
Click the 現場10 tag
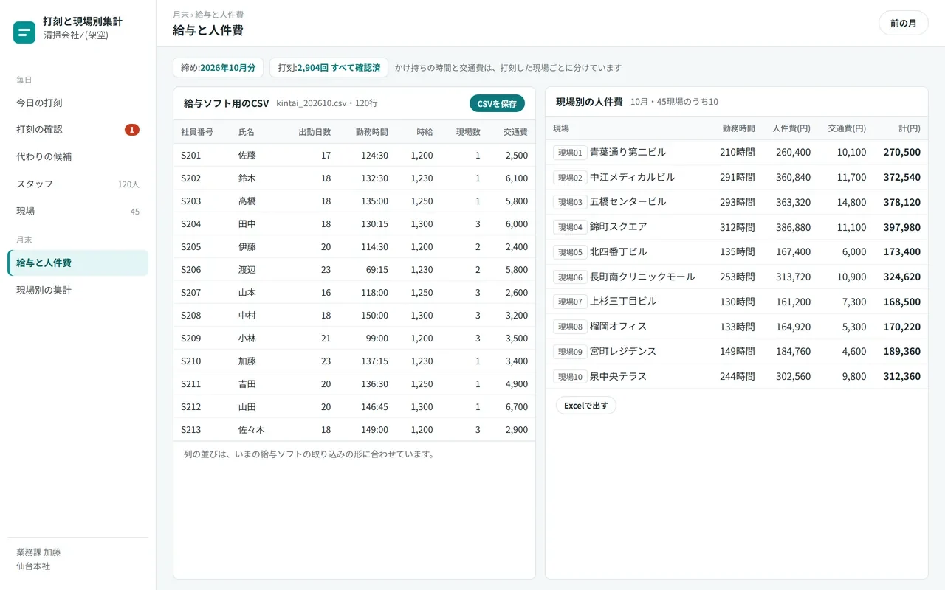[570, 377]
